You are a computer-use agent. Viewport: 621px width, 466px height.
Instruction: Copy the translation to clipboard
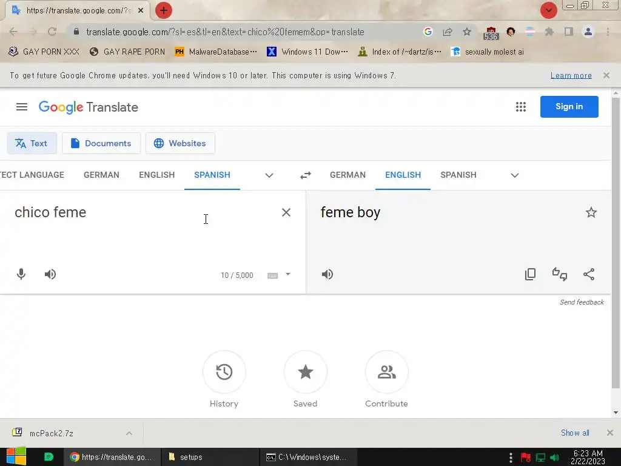point(530,274)
